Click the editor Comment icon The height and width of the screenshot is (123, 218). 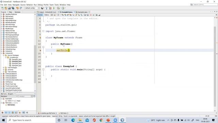(97, 15)
